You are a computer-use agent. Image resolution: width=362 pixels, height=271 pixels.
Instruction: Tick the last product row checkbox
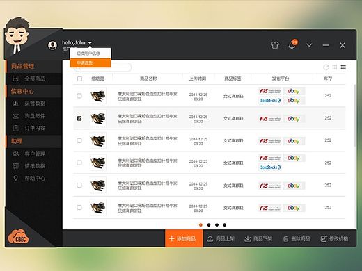(79, 207)
